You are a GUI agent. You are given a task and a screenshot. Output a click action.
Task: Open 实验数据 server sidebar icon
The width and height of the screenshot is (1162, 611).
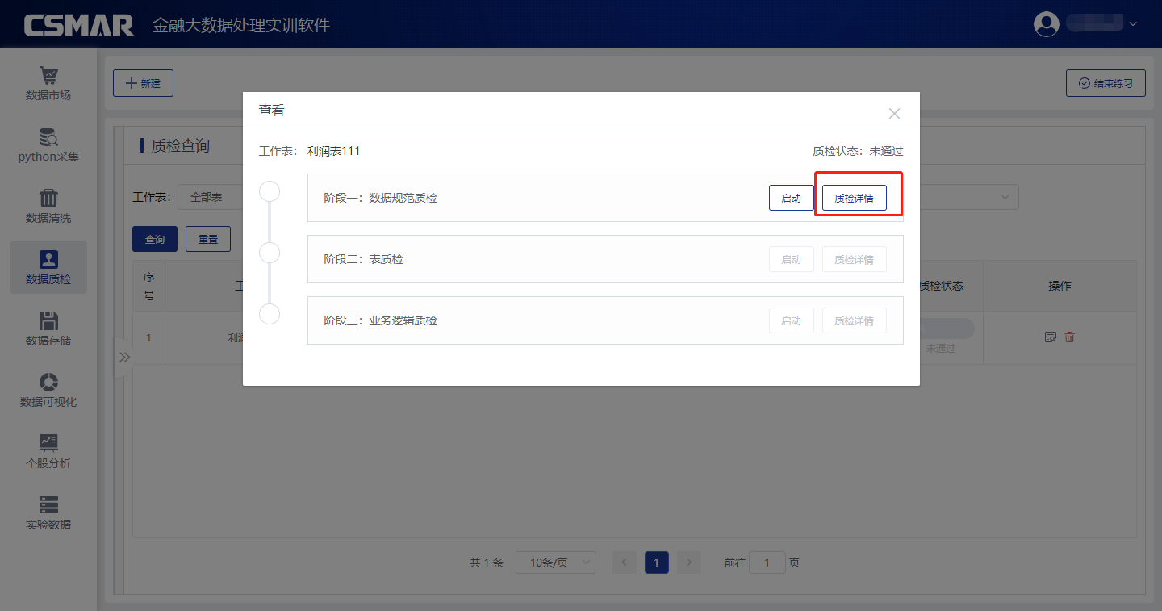pos(48,505)
